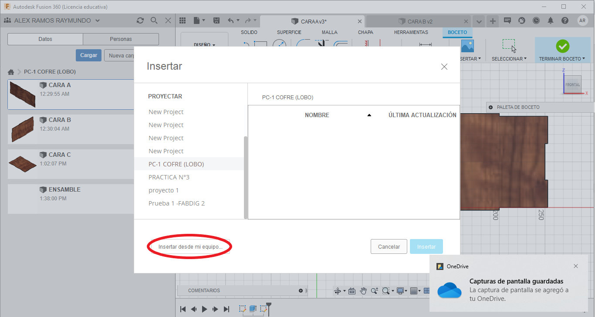This screenshot has width=595, height=317.
Task: Toggle sort order arrow beside NOMBRE
Action: 369,115
